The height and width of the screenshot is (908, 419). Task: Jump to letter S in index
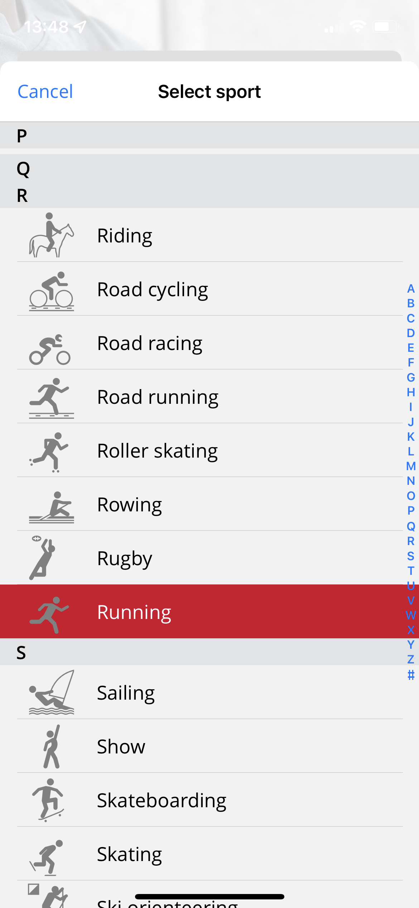(x=411, y=556)
